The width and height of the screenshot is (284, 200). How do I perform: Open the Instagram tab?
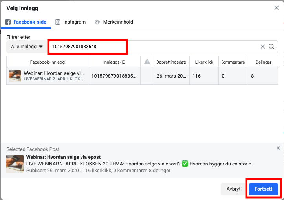pyautogui.click(x=70, y=22)
